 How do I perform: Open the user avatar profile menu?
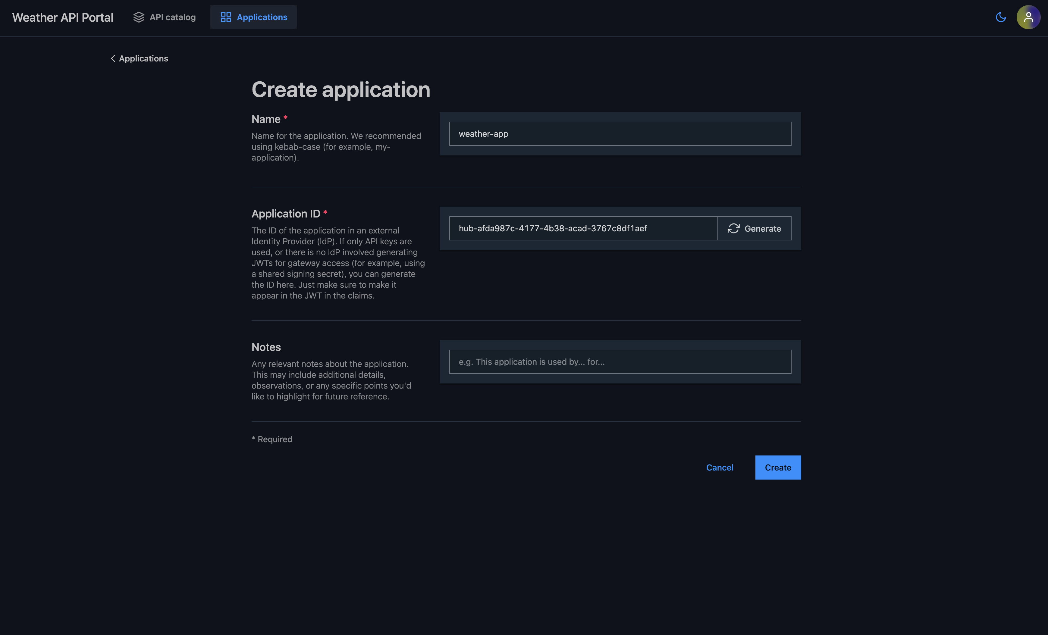[x=1028, y=17]
